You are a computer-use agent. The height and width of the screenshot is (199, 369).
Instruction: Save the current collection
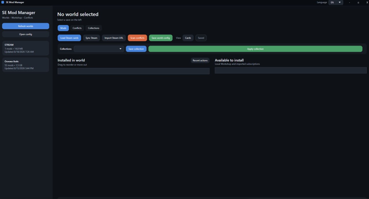point(136,49)
